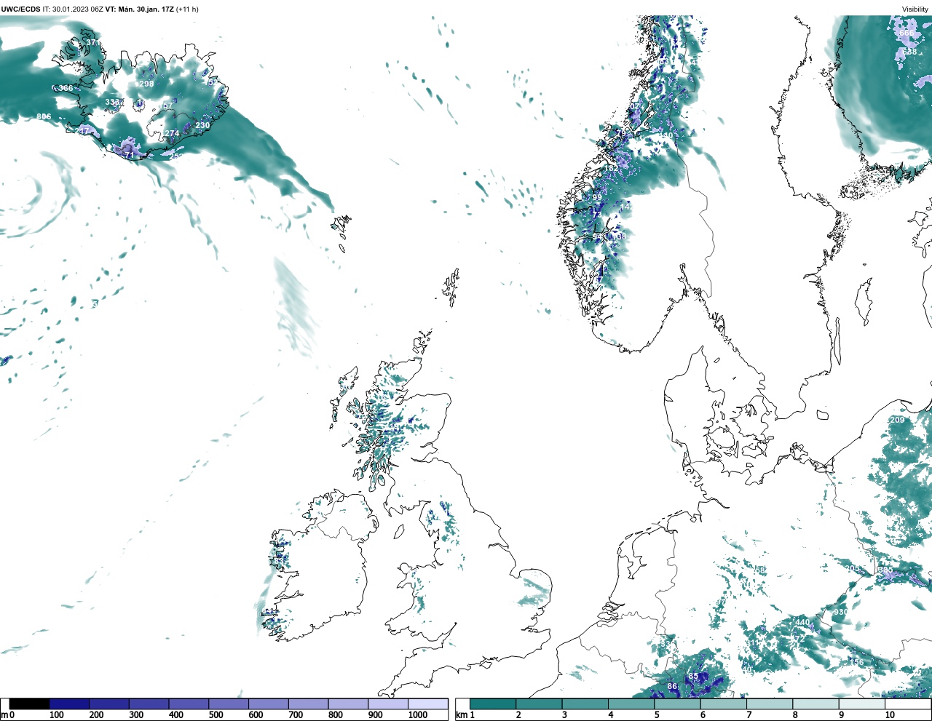The height and width of the screenshot is (721, 932).
Task: Click the '638' value below 666
Action: pyautogui.click(x=909, y=52)
